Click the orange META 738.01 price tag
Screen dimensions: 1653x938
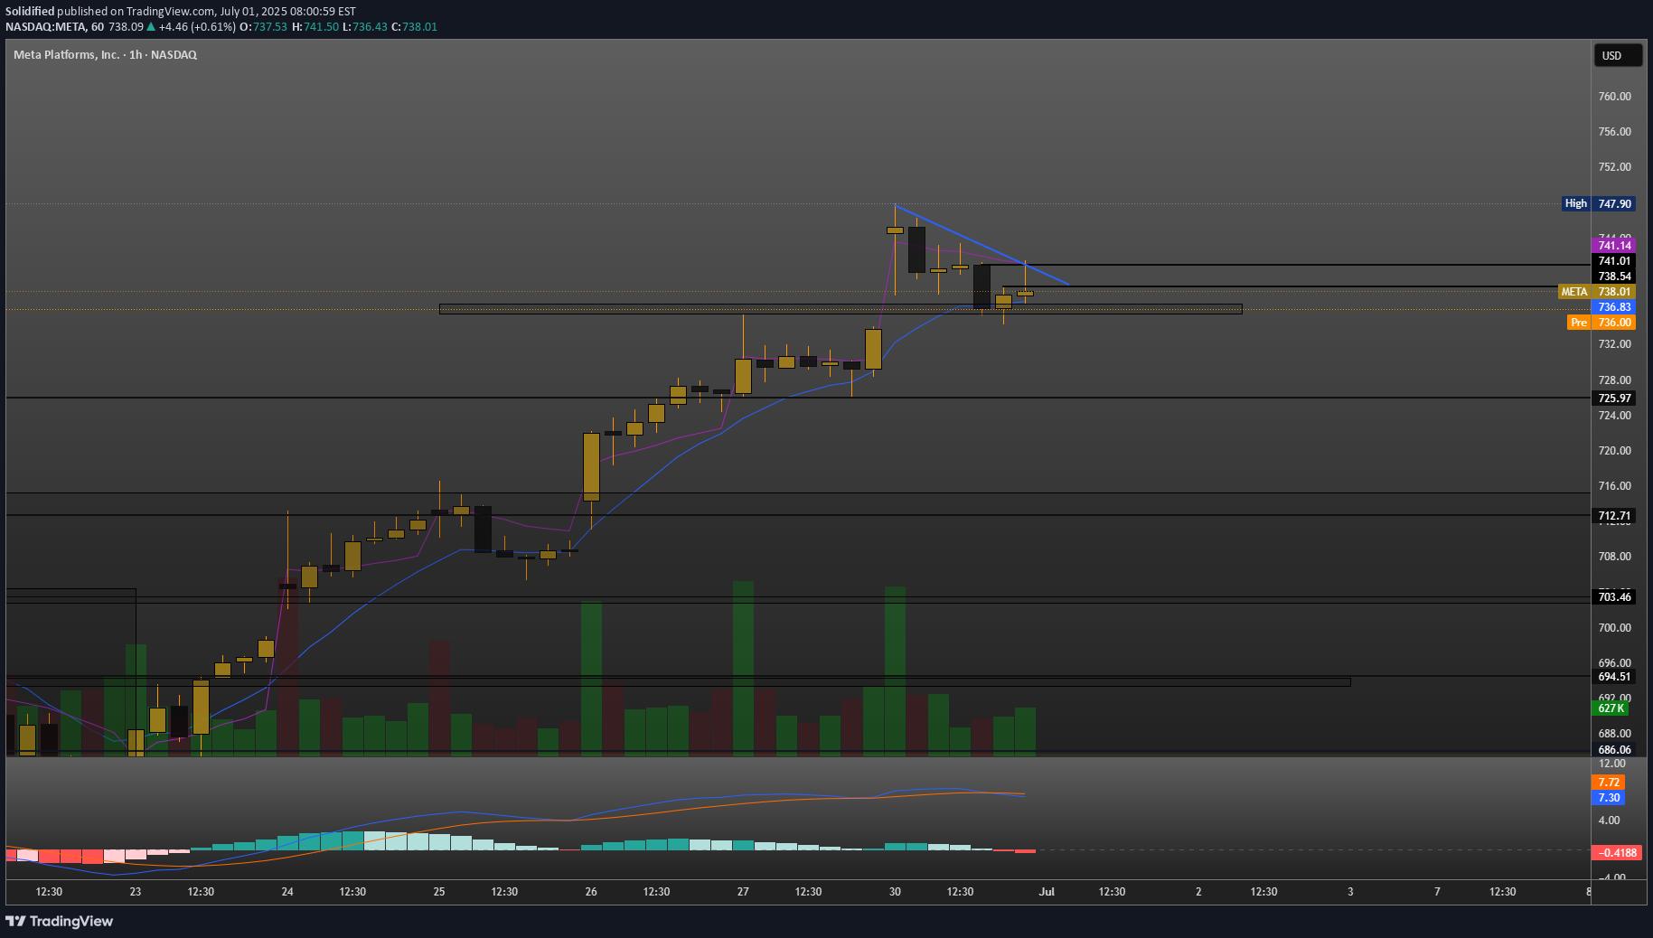1597,292
